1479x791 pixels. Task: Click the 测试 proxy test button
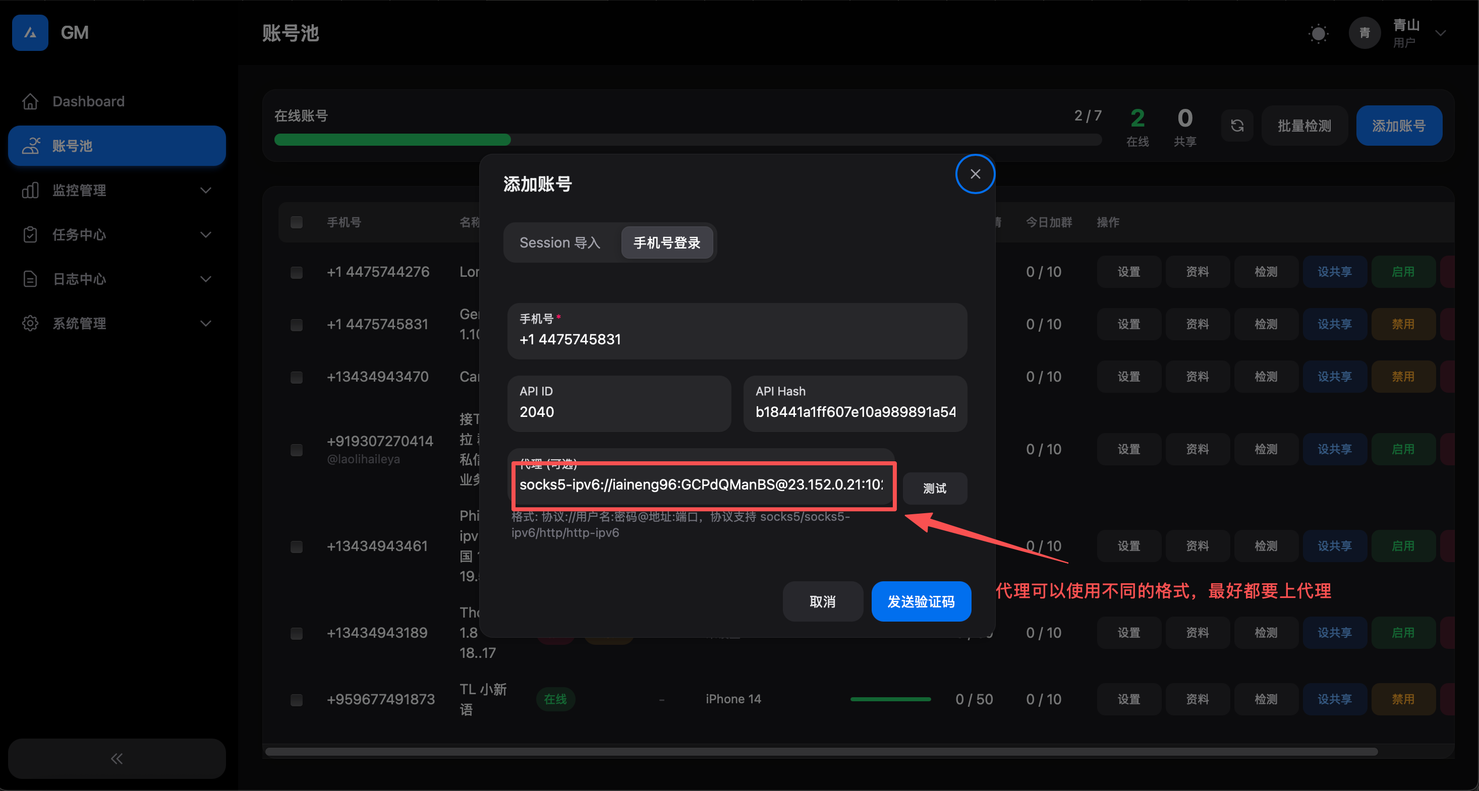pyautogui.click(x=934, y=489)
